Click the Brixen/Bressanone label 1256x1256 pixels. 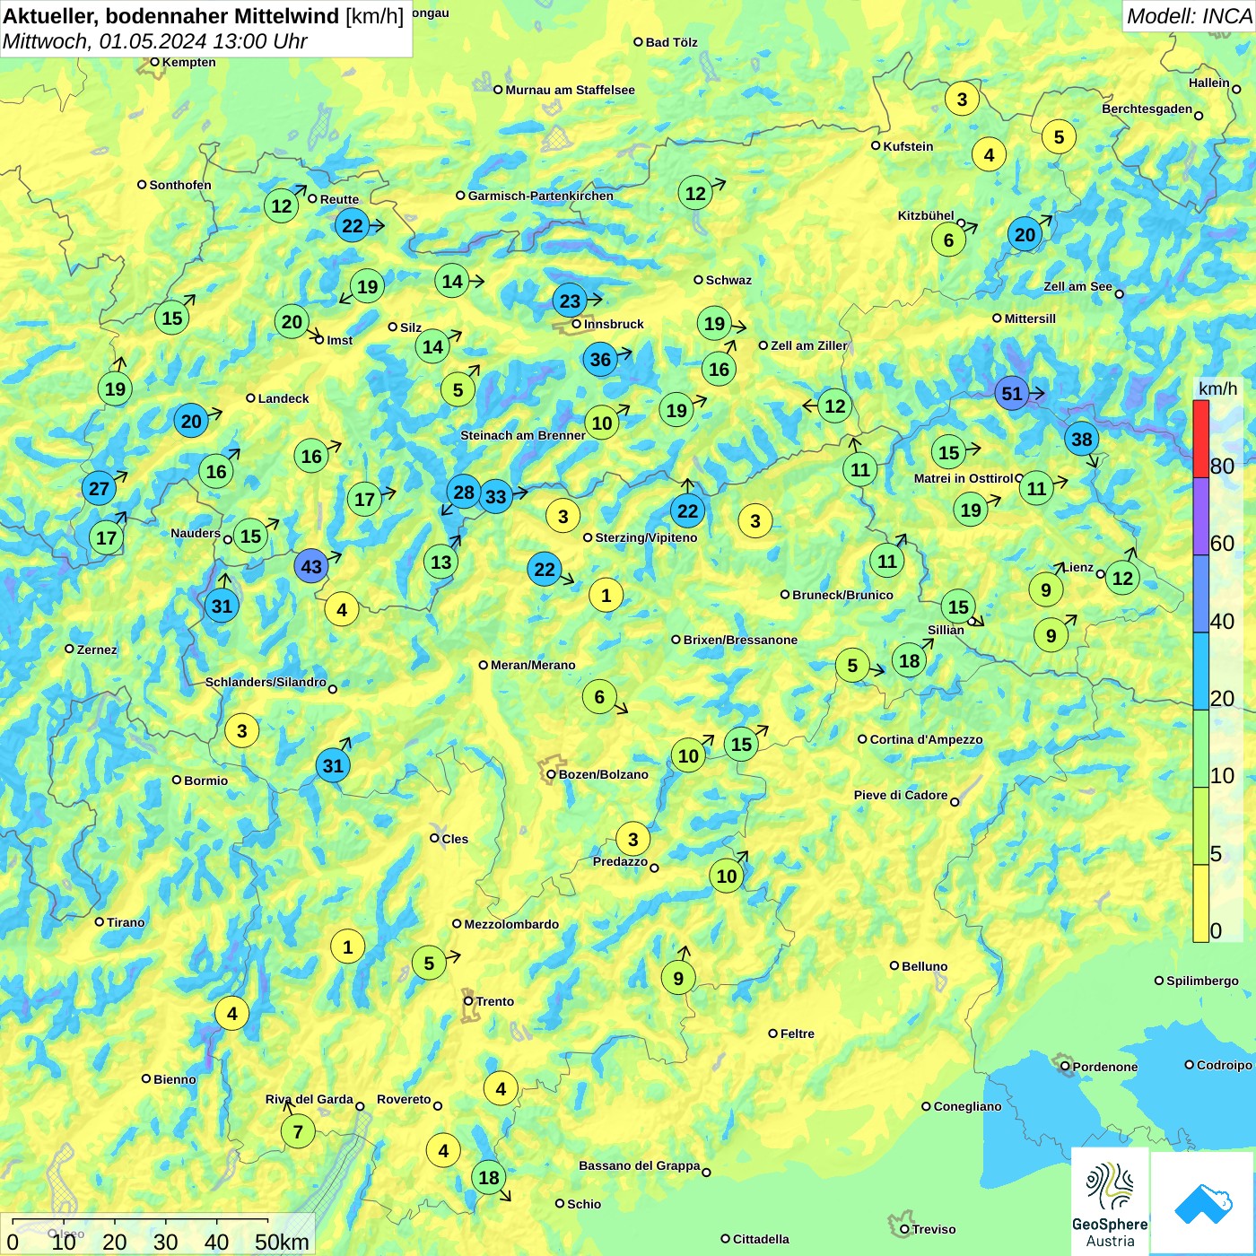(740, 640)
